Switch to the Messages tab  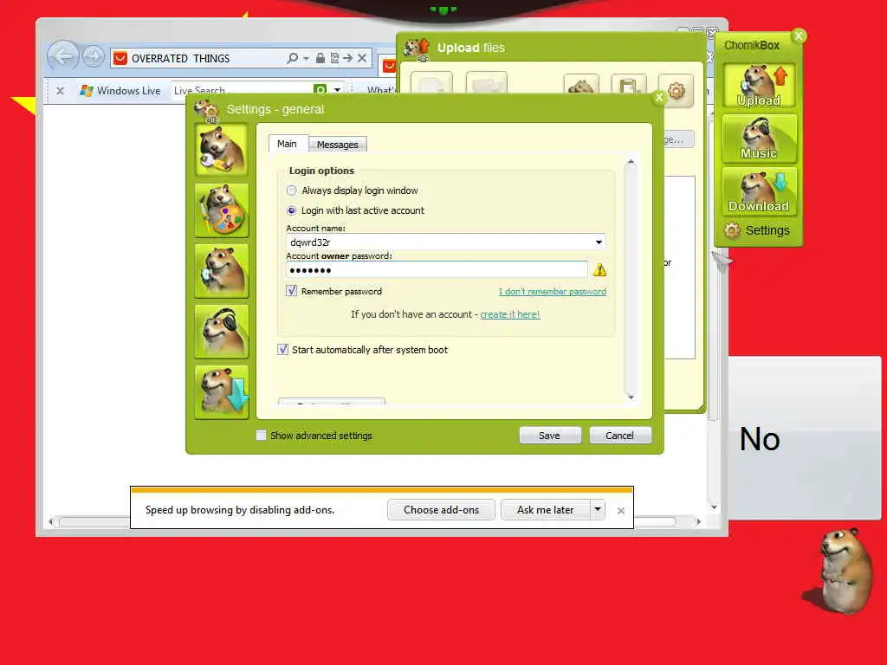[x=338, y=145]
